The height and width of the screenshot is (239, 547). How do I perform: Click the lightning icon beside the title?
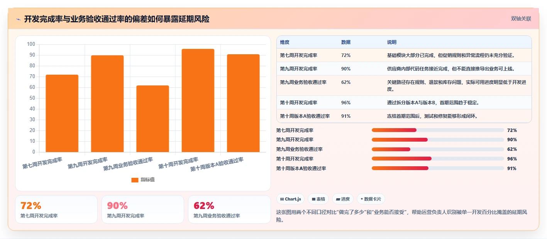(x=18, y=19)
